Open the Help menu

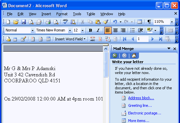[x=122, y=14]
